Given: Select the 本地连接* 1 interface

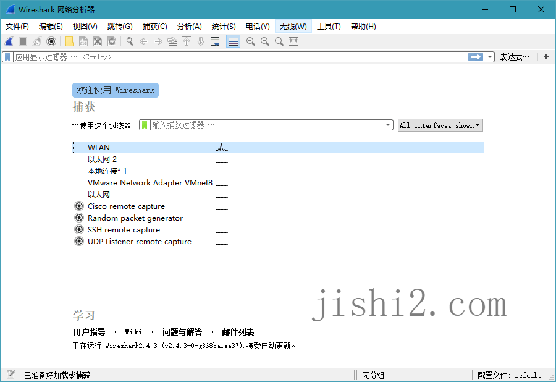Looking at the screenshot, I should click(x=107, y=171).
